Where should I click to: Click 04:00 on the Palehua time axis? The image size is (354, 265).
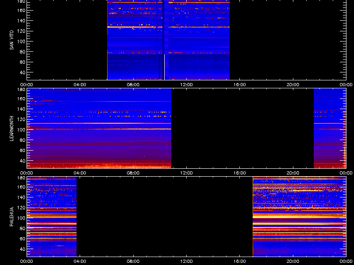click(x=80, y=261)
